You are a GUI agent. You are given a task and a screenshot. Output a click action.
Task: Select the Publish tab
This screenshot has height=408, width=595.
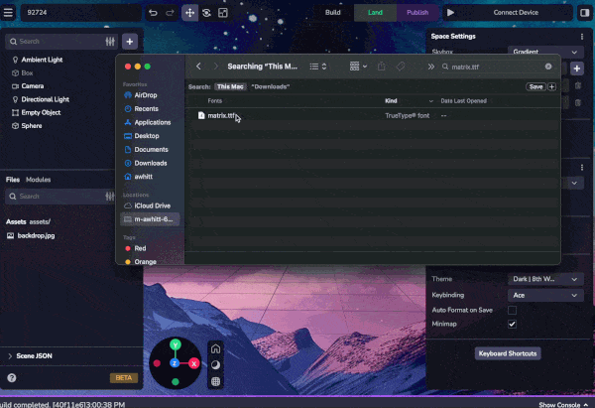point(417,13)
